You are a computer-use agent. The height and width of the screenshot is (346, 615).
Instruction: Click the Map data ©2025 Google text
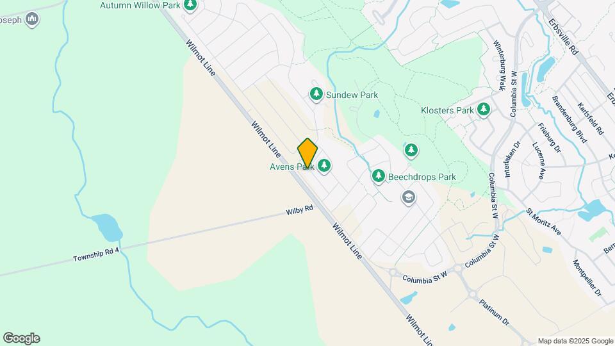click(x=575, y=342)
